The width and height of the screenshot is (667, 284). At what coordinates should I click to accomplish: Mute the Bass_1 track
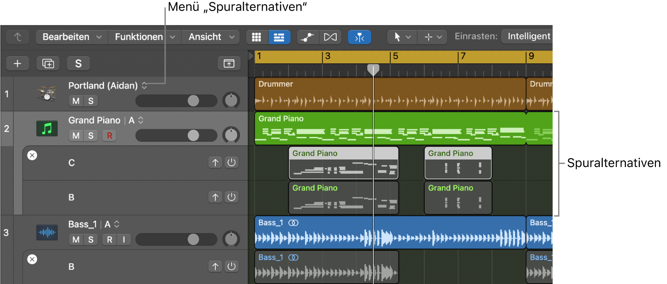click(x=76, y=240)
